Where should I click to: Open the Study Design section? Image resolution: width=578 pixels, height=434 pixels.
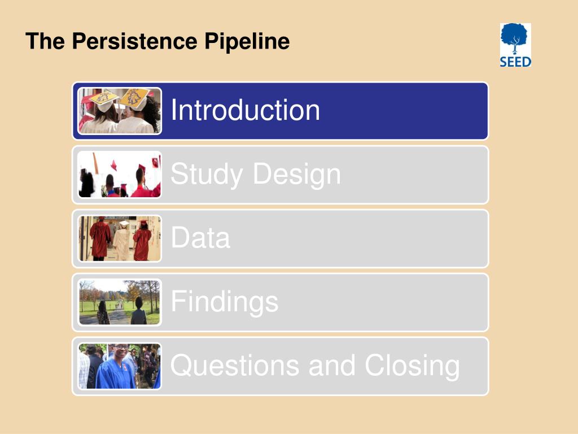point(280,175)
